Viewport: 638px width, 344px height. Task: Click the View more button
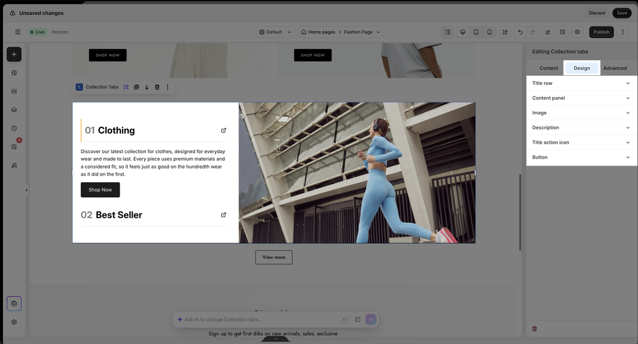click(274, 257)
